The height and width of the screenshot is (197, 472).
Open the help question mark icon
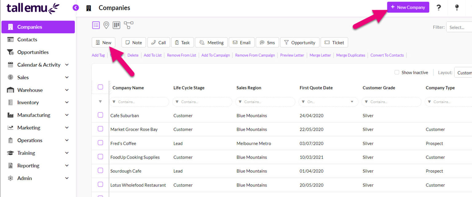coord(439,7)
